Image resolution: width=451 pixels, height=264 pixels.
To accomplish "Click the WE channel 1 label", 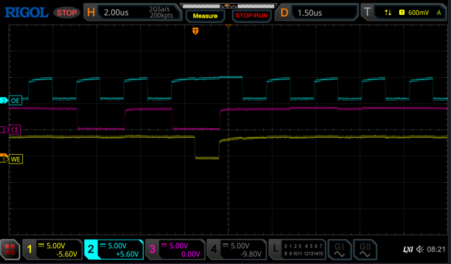I will coord(15,159).
